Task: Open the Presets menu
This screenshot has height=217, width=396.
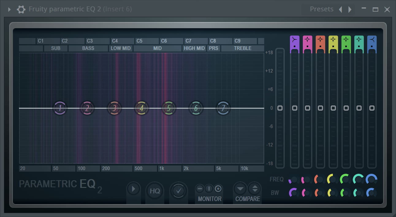Action: [x=322, y=9]
